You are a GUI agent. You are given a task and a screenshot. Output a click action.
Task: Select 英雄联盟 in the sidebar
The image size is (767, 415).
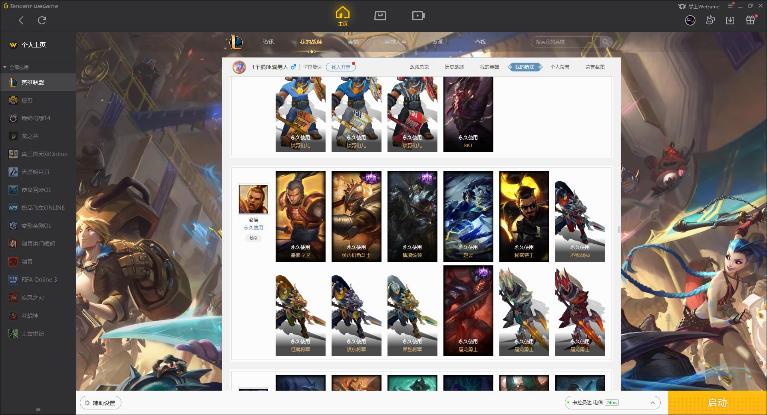[x=38, y=82]
